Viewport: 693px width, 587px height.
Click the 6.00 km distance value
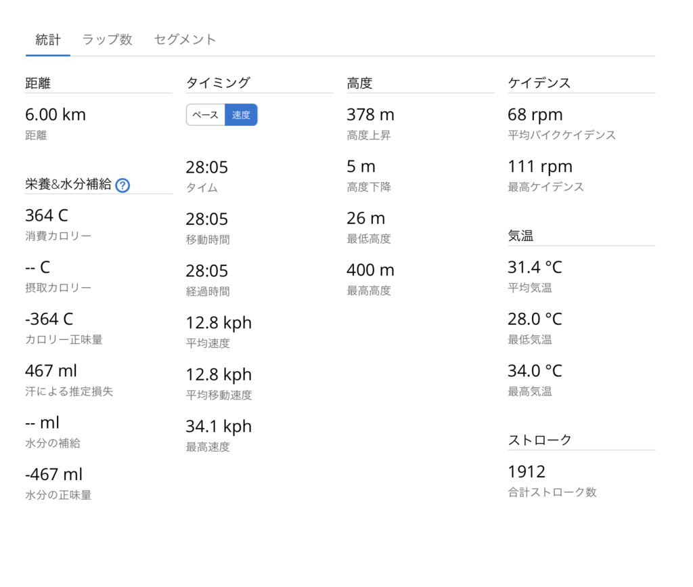pos(55,114)
